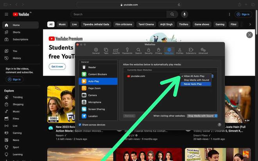258x161 pixels.
Task: Open Music under Explore
Action: (20, 111)
